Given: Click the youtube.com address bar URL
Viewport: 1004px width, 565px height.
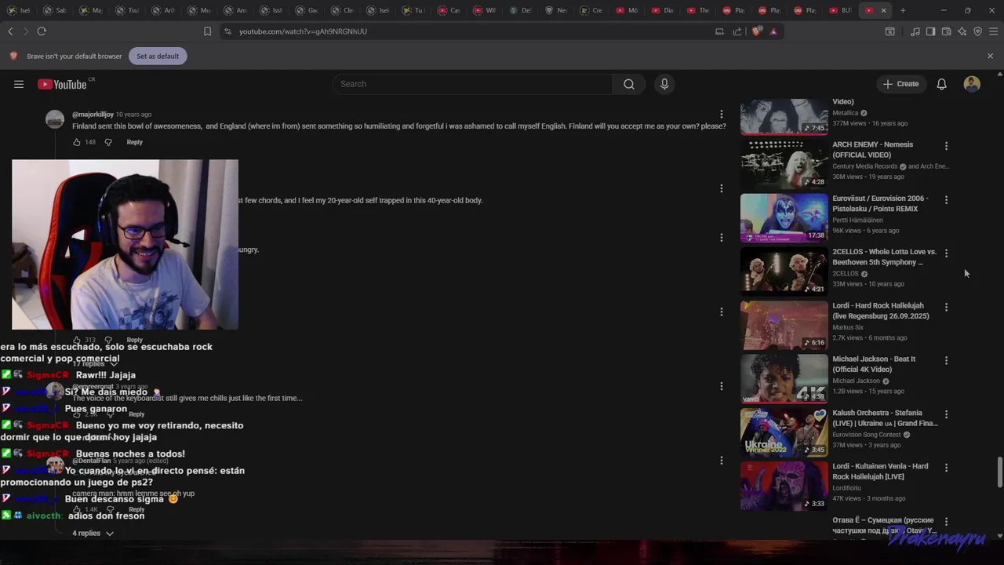Looking at the screenshot, I should [303, 31].
